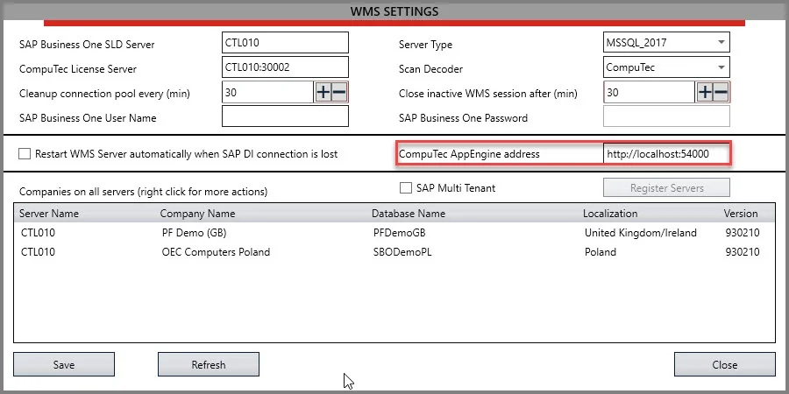The width and height of the screenshot is (789, 394).
Task: Toggle the SAP Multi Tenant checkbox
Action: coord(406,187)
